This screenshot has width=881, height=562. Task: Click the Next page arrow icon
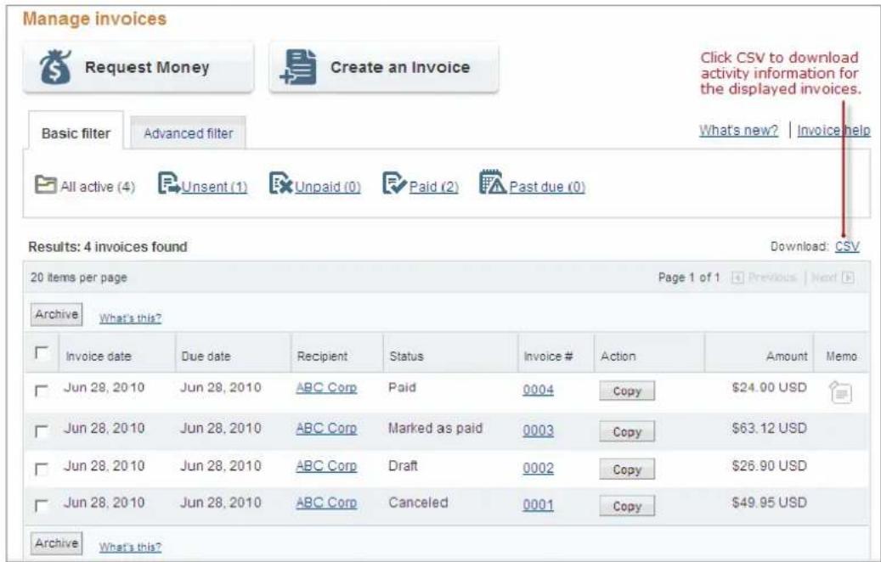point(849,278)
